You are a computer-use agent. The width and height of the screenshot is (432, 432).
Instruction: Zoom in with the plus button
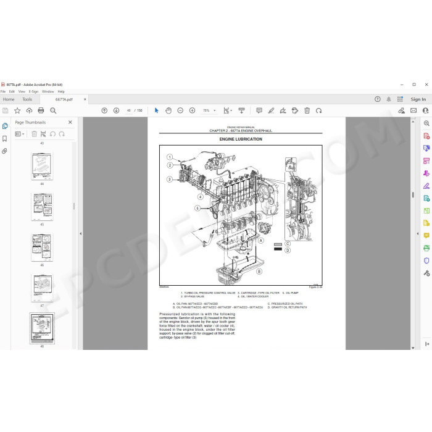pos(193,110)
